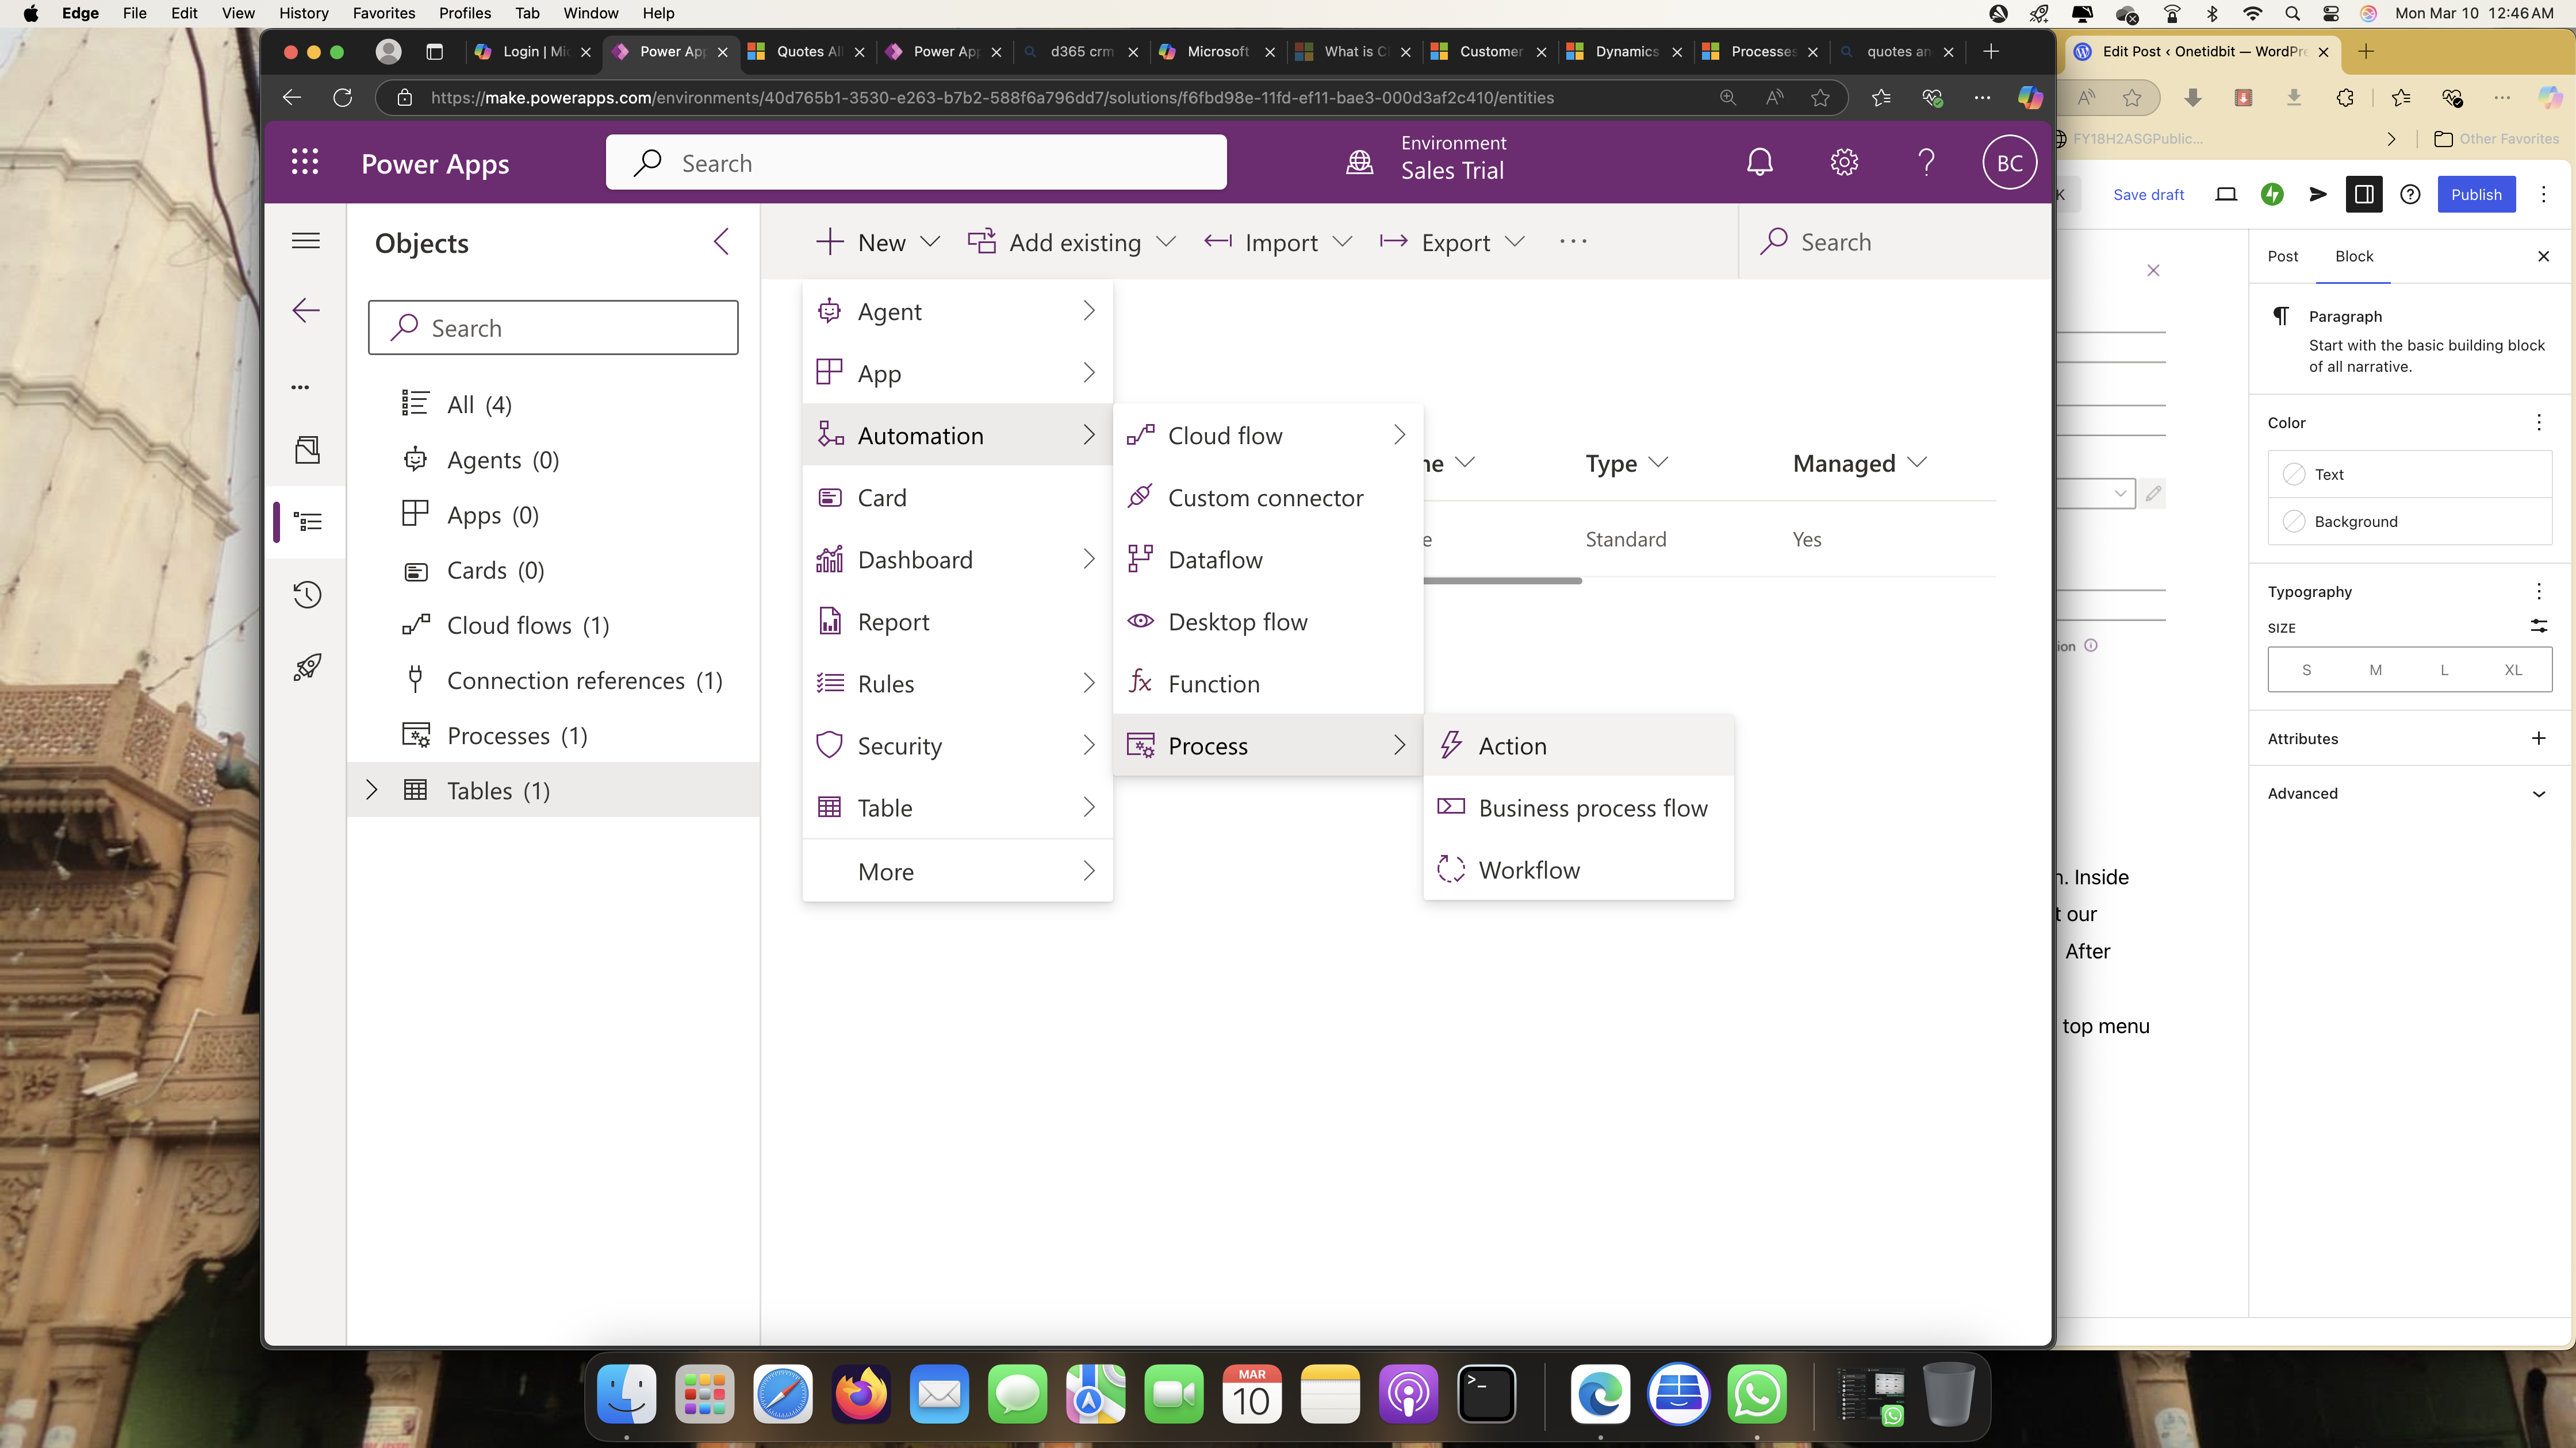Image resolution: width=2576 pixels, height=1448 pixels.
Task: Click the back arrow in left rail
Action: (306, 311)
